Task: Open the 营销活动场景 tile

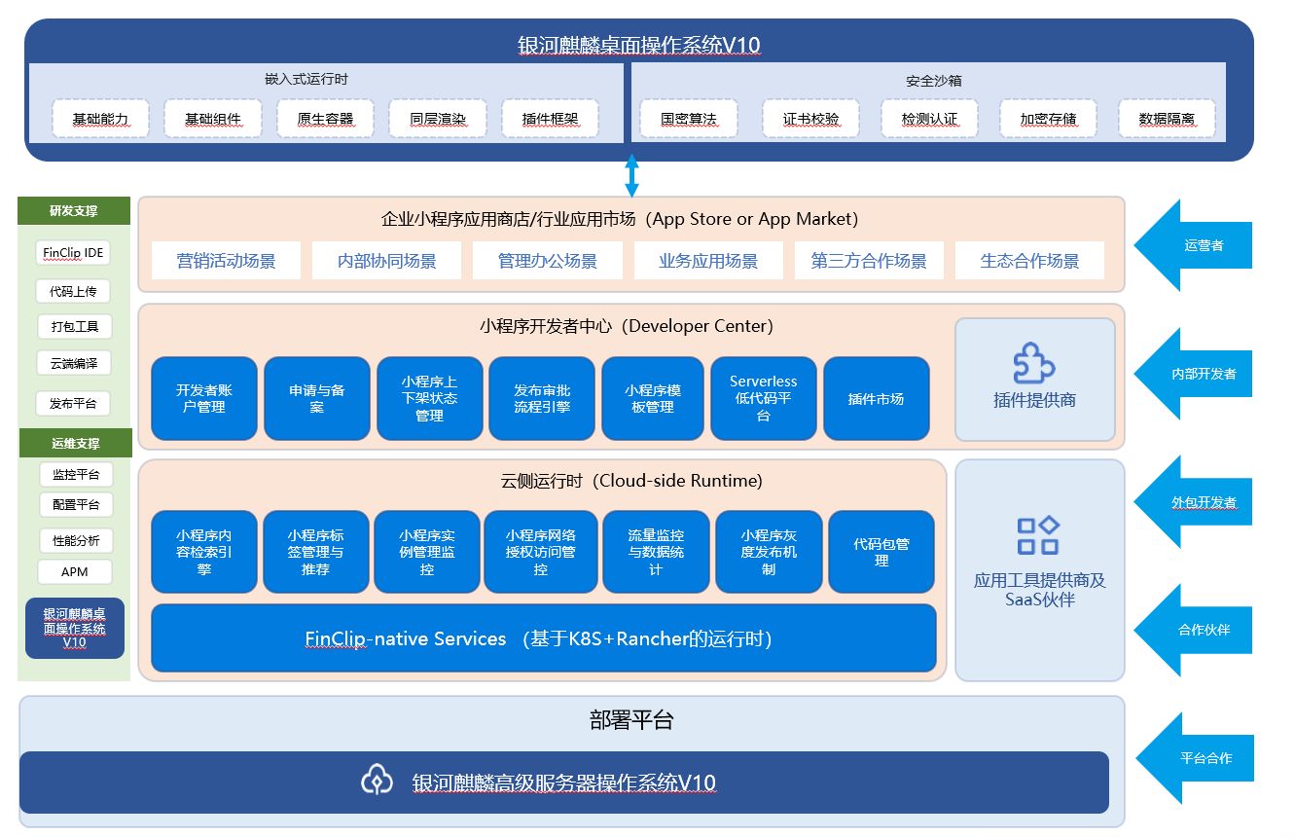Action: pyautogui.click(x=226, y=261)
